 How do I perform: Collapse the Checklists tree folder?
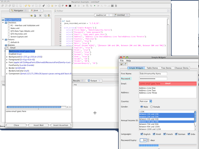[x=3, y=23]
